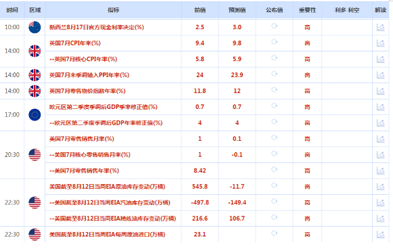Open chart icon for EIA原油库存变动 row
The height and width of the screenshot is (249, 393).
click(380, 187)
